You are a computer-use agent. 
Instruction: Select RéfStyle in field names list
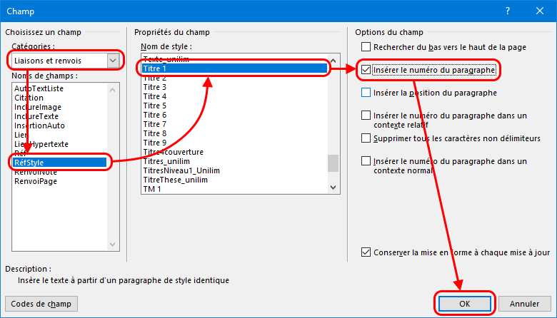[x=30, y=163]
